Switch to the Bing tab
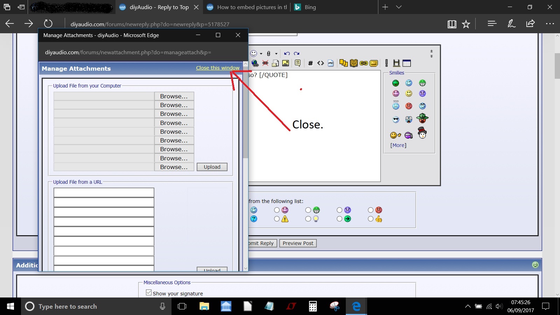This screenshot has width=560, height=315. point(334,7)
